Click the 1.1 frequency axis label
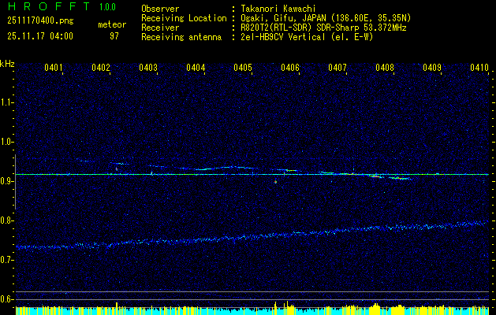The height and width of the screenshot is (315, 496). (x=7, y=102)
